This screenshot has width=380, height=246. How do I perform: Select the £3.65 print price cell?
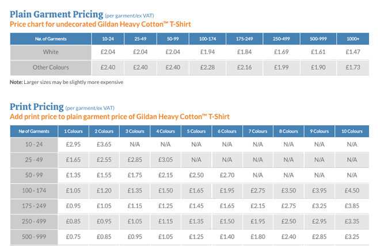pos(104,144)
